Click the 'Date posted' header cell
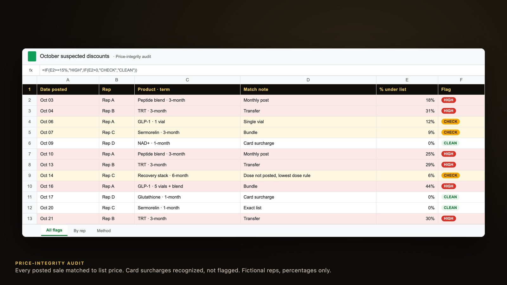This screenshot has height=285, width=507. click(x=68, y=89)
